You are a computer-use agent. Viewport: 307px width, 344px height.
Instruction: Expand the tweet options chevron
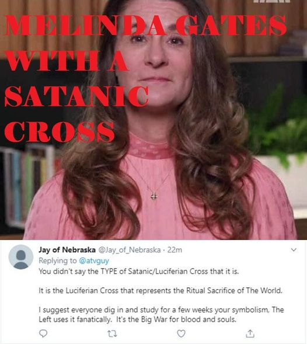click(x=294, y=249)
